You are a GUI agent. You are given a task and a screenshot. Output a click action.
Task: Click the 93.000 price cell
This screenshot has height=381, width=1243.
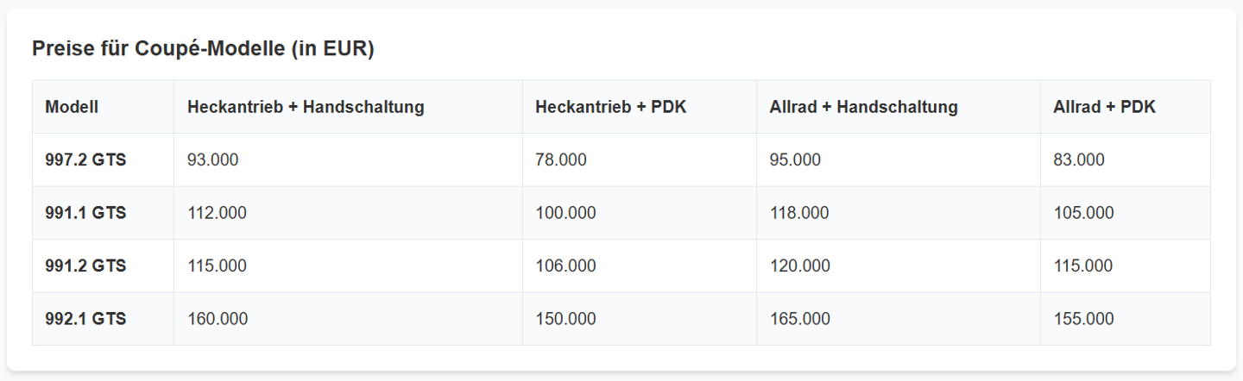[x=348, y=160]
